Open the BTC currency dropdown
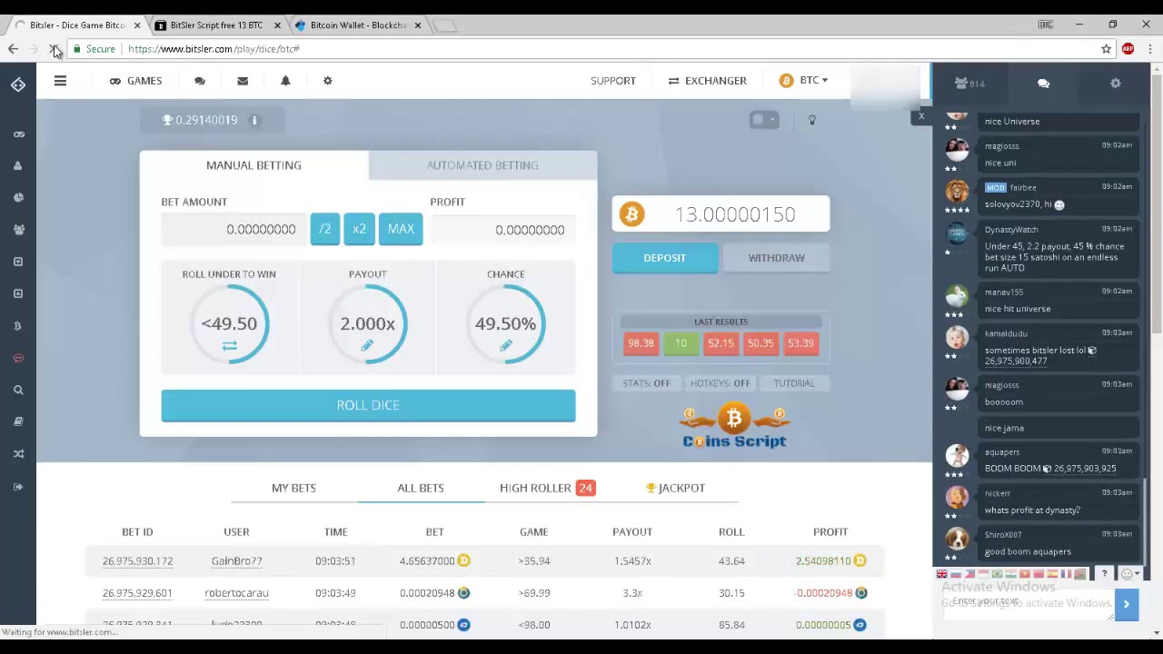The width and height of the screenshot is (1163, 654). [x=804, y=81]
